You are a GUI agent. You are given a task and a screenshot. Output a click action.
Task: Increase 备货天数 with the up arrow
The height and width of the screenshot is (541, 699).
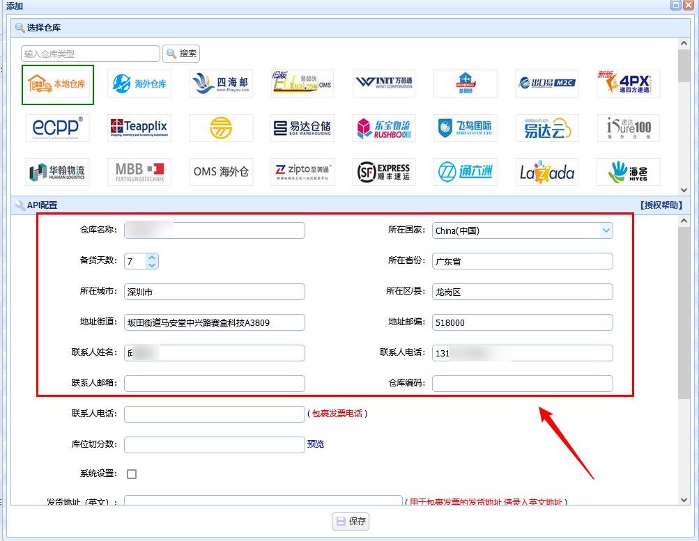(x=152, y=258)
